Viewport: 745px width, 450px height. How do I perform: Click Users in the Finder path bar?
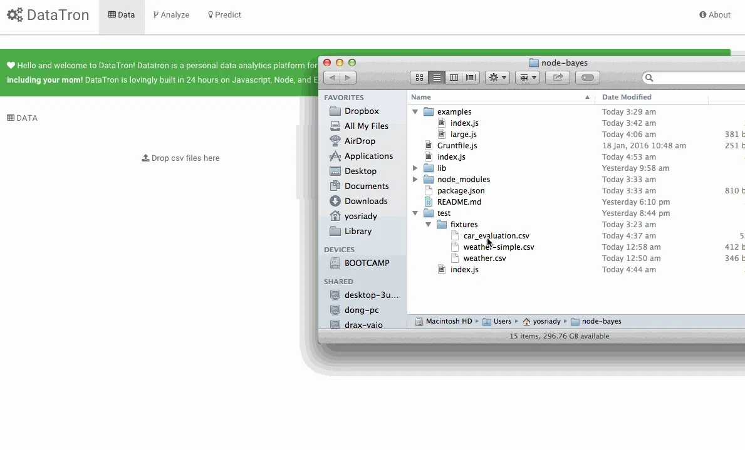[x=497, y=321]
